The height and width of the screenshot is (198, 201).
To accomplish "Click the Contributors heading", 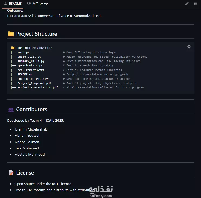I will coord(32,110).
